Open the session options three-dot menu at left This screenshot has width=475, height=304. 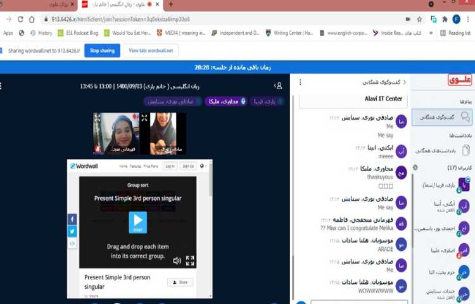[x=1, y=86]
